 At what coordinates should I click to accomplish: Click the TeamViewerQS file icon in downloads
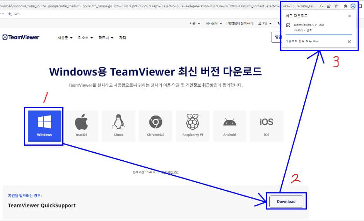point(288,25)
